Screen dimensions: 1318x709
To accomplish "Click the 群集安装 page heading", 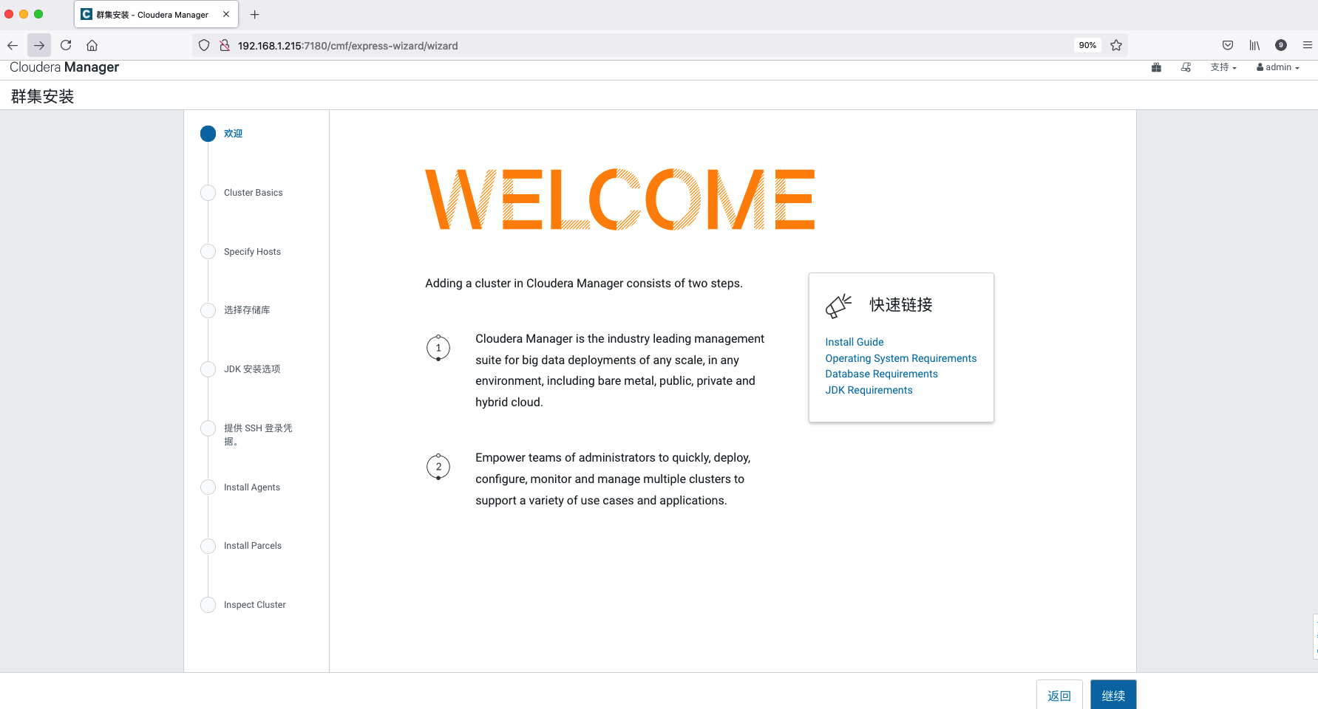I will coord(42,97).
